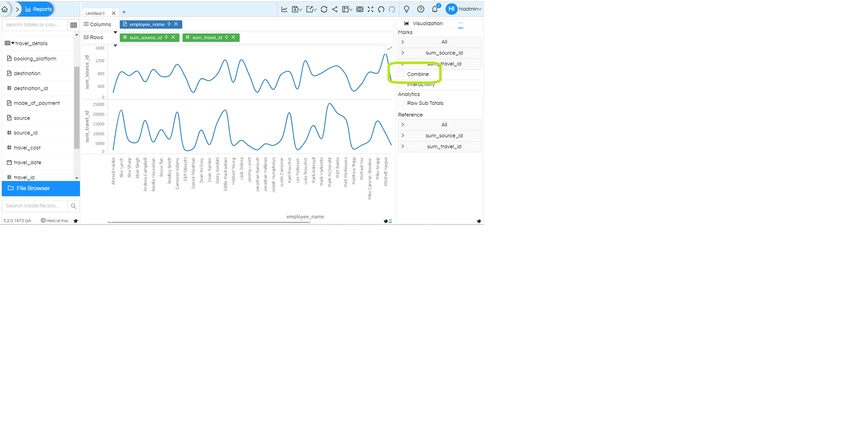Image resolution: width=856 pixels, height=431 pixels.
Task: Collapse the travel_details table tree
Action: (13, 43)
